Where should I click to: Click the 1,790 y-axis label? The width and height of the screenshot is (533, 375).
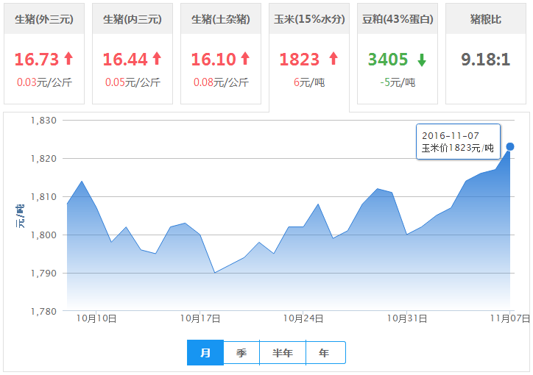[x=43, y=274]
